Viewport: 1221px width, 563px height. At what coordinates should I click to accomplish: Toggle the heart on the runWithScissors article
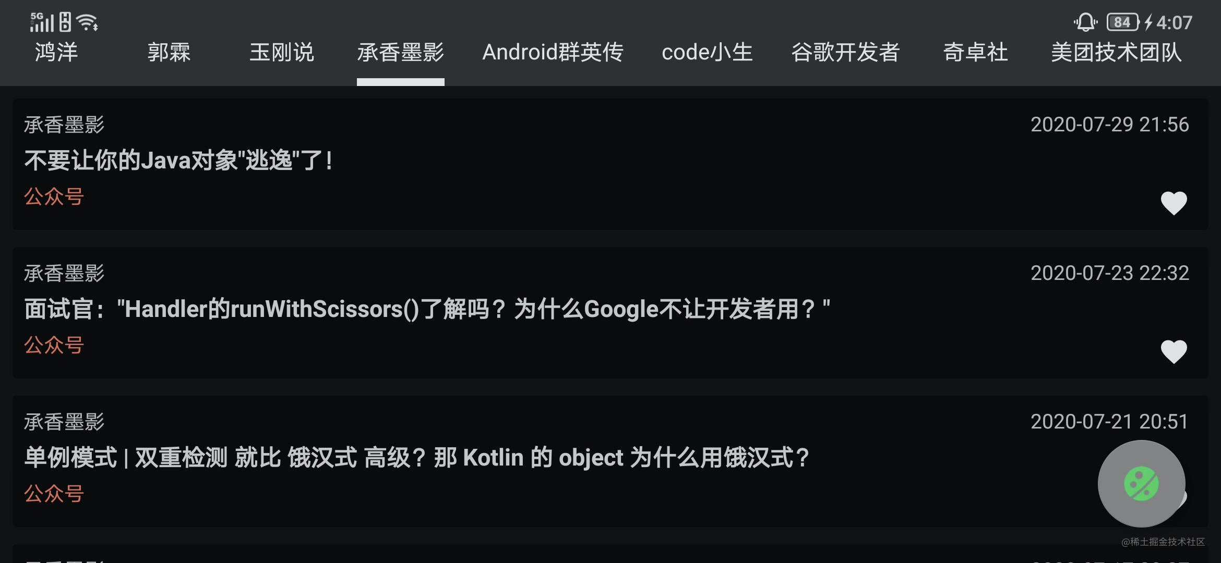[x=1174, y=351]
